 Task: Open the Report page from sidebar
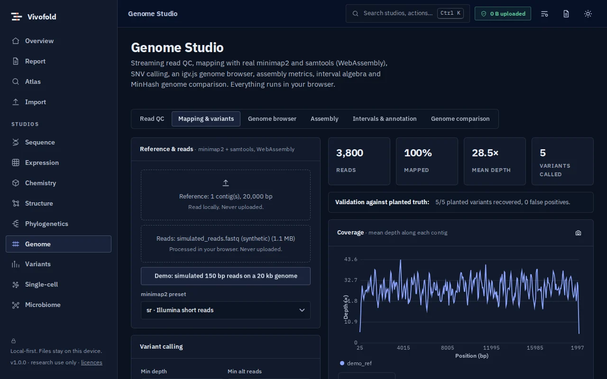coord(58,61)
